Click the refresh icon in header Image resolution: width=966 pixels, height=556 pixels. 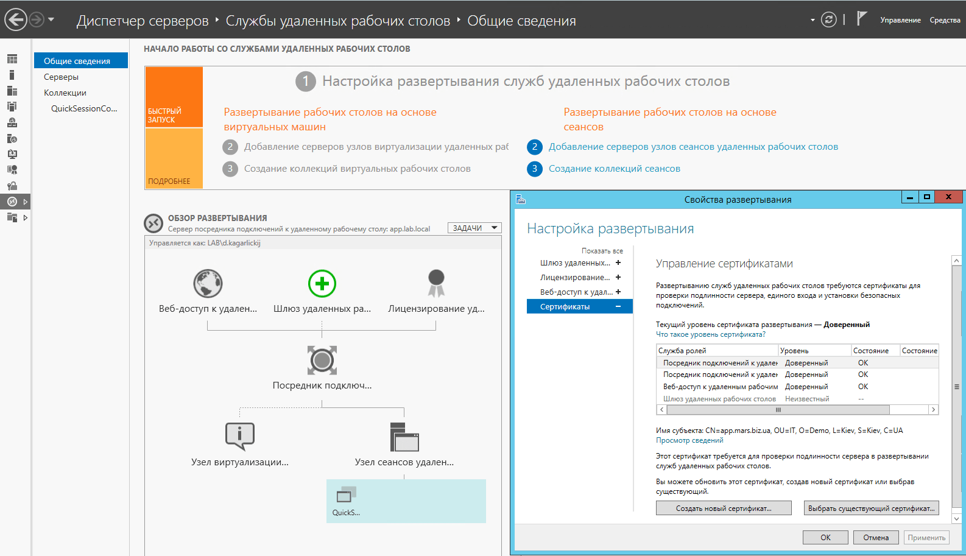pyautogui.click(x=828, y=20)
